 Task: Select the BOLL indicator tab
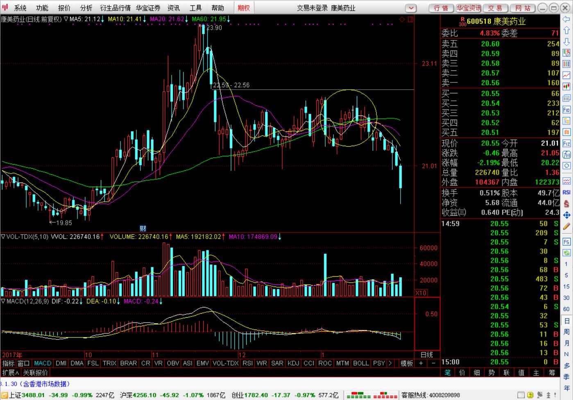361,363
